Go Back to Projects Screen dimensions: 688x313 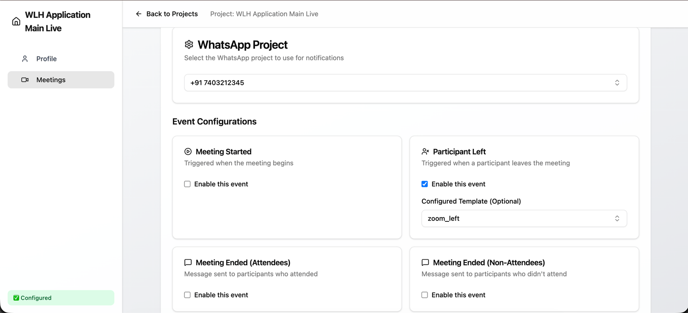[172, 14]
